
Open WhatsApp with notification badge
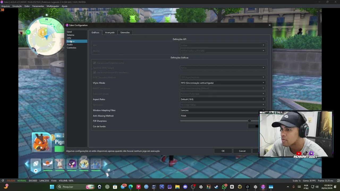[224, 187]
